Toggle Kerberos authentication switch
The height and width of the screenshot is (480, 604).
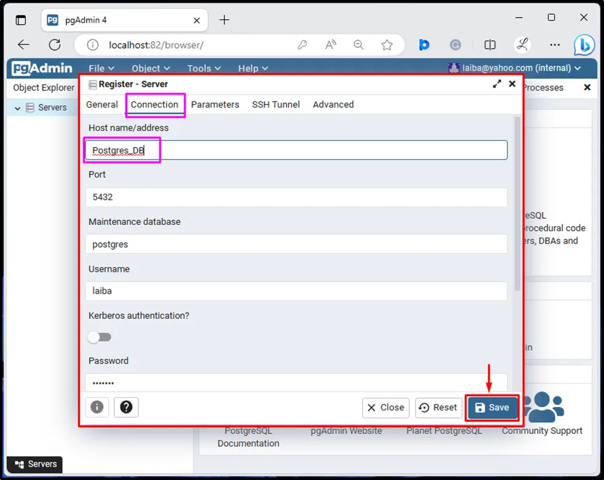[x=100, y=337]
